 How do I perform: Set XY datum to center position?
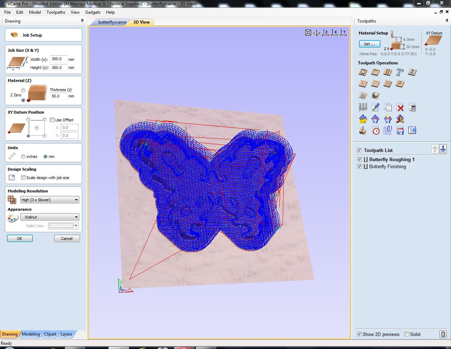click(x=37, y=128)
